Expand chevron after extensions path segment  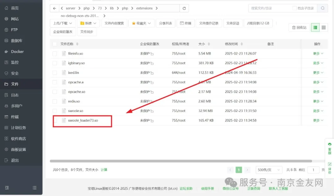tap(157, 8)
